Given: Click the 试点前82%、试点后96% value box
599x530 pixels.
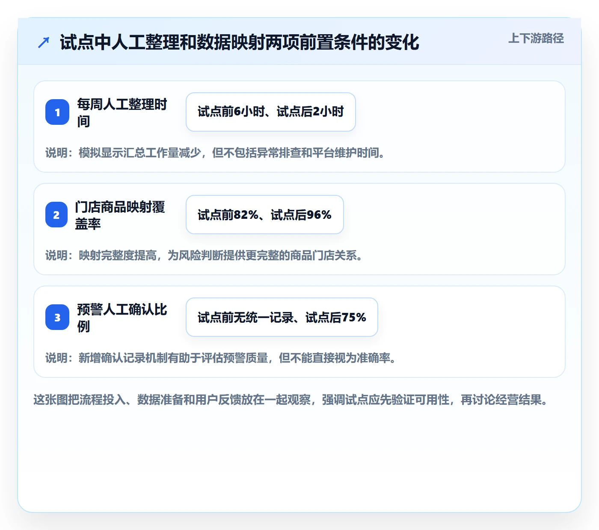Looking at the screenshot, I should pos(265,215).
